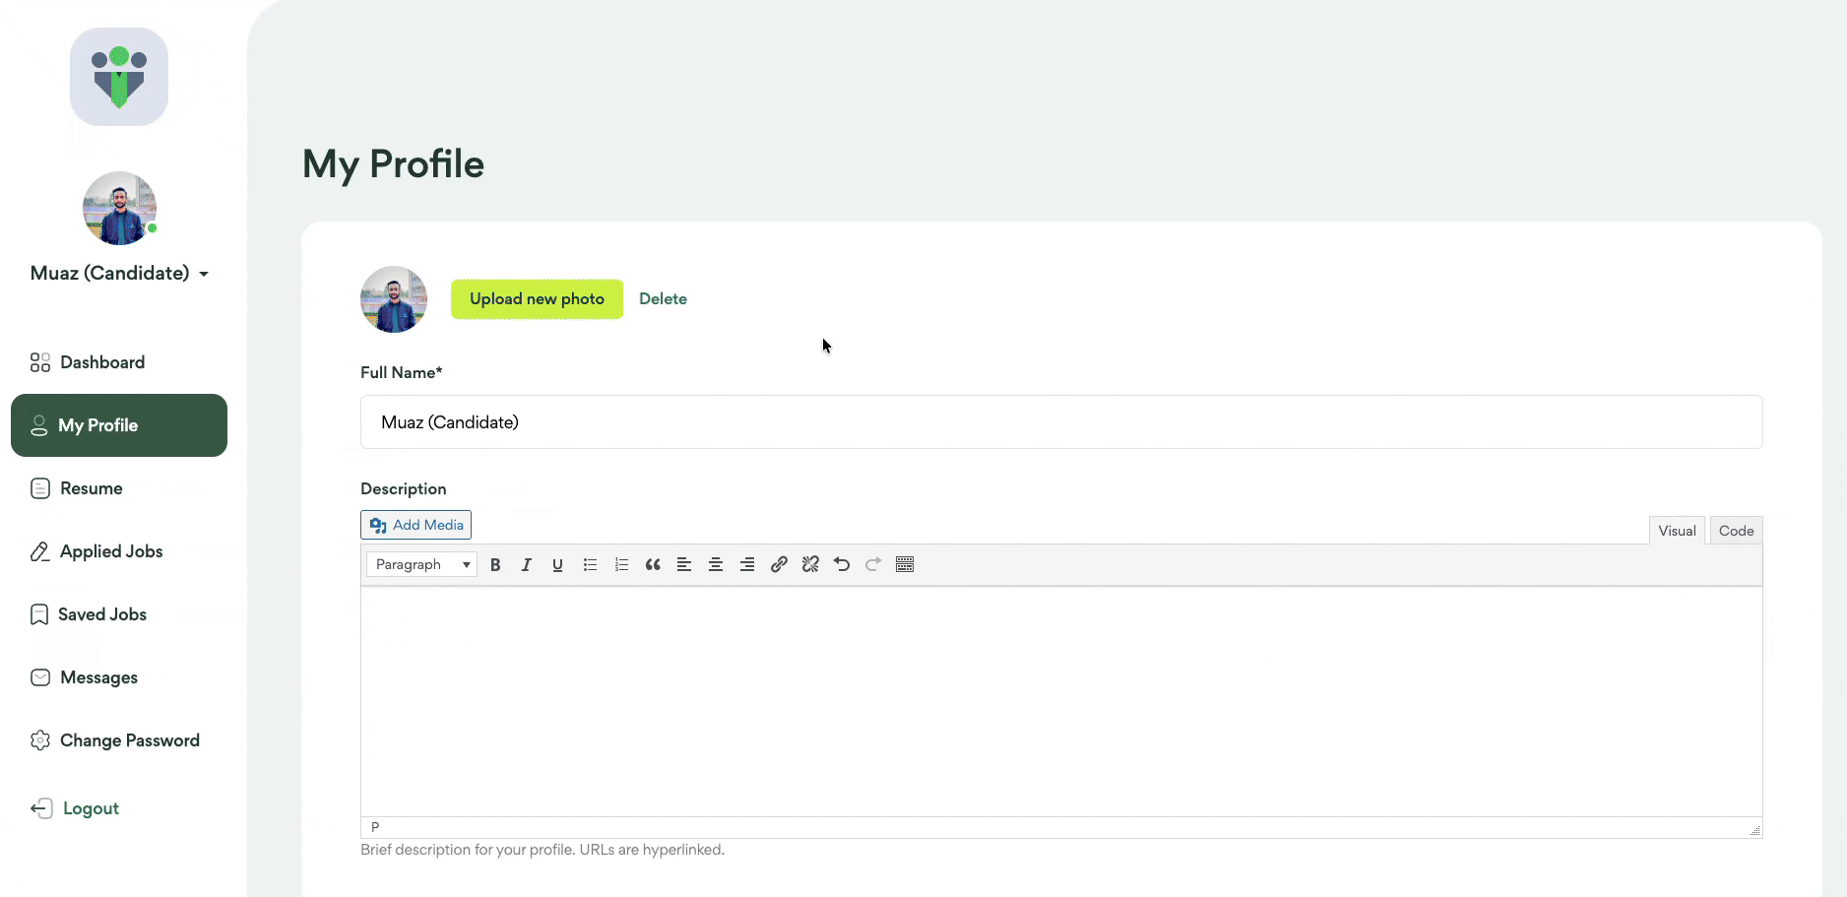Insert a bulleted list
Image resolution: width=1847 pixels, height=897 pixels.
click(590, 564)
